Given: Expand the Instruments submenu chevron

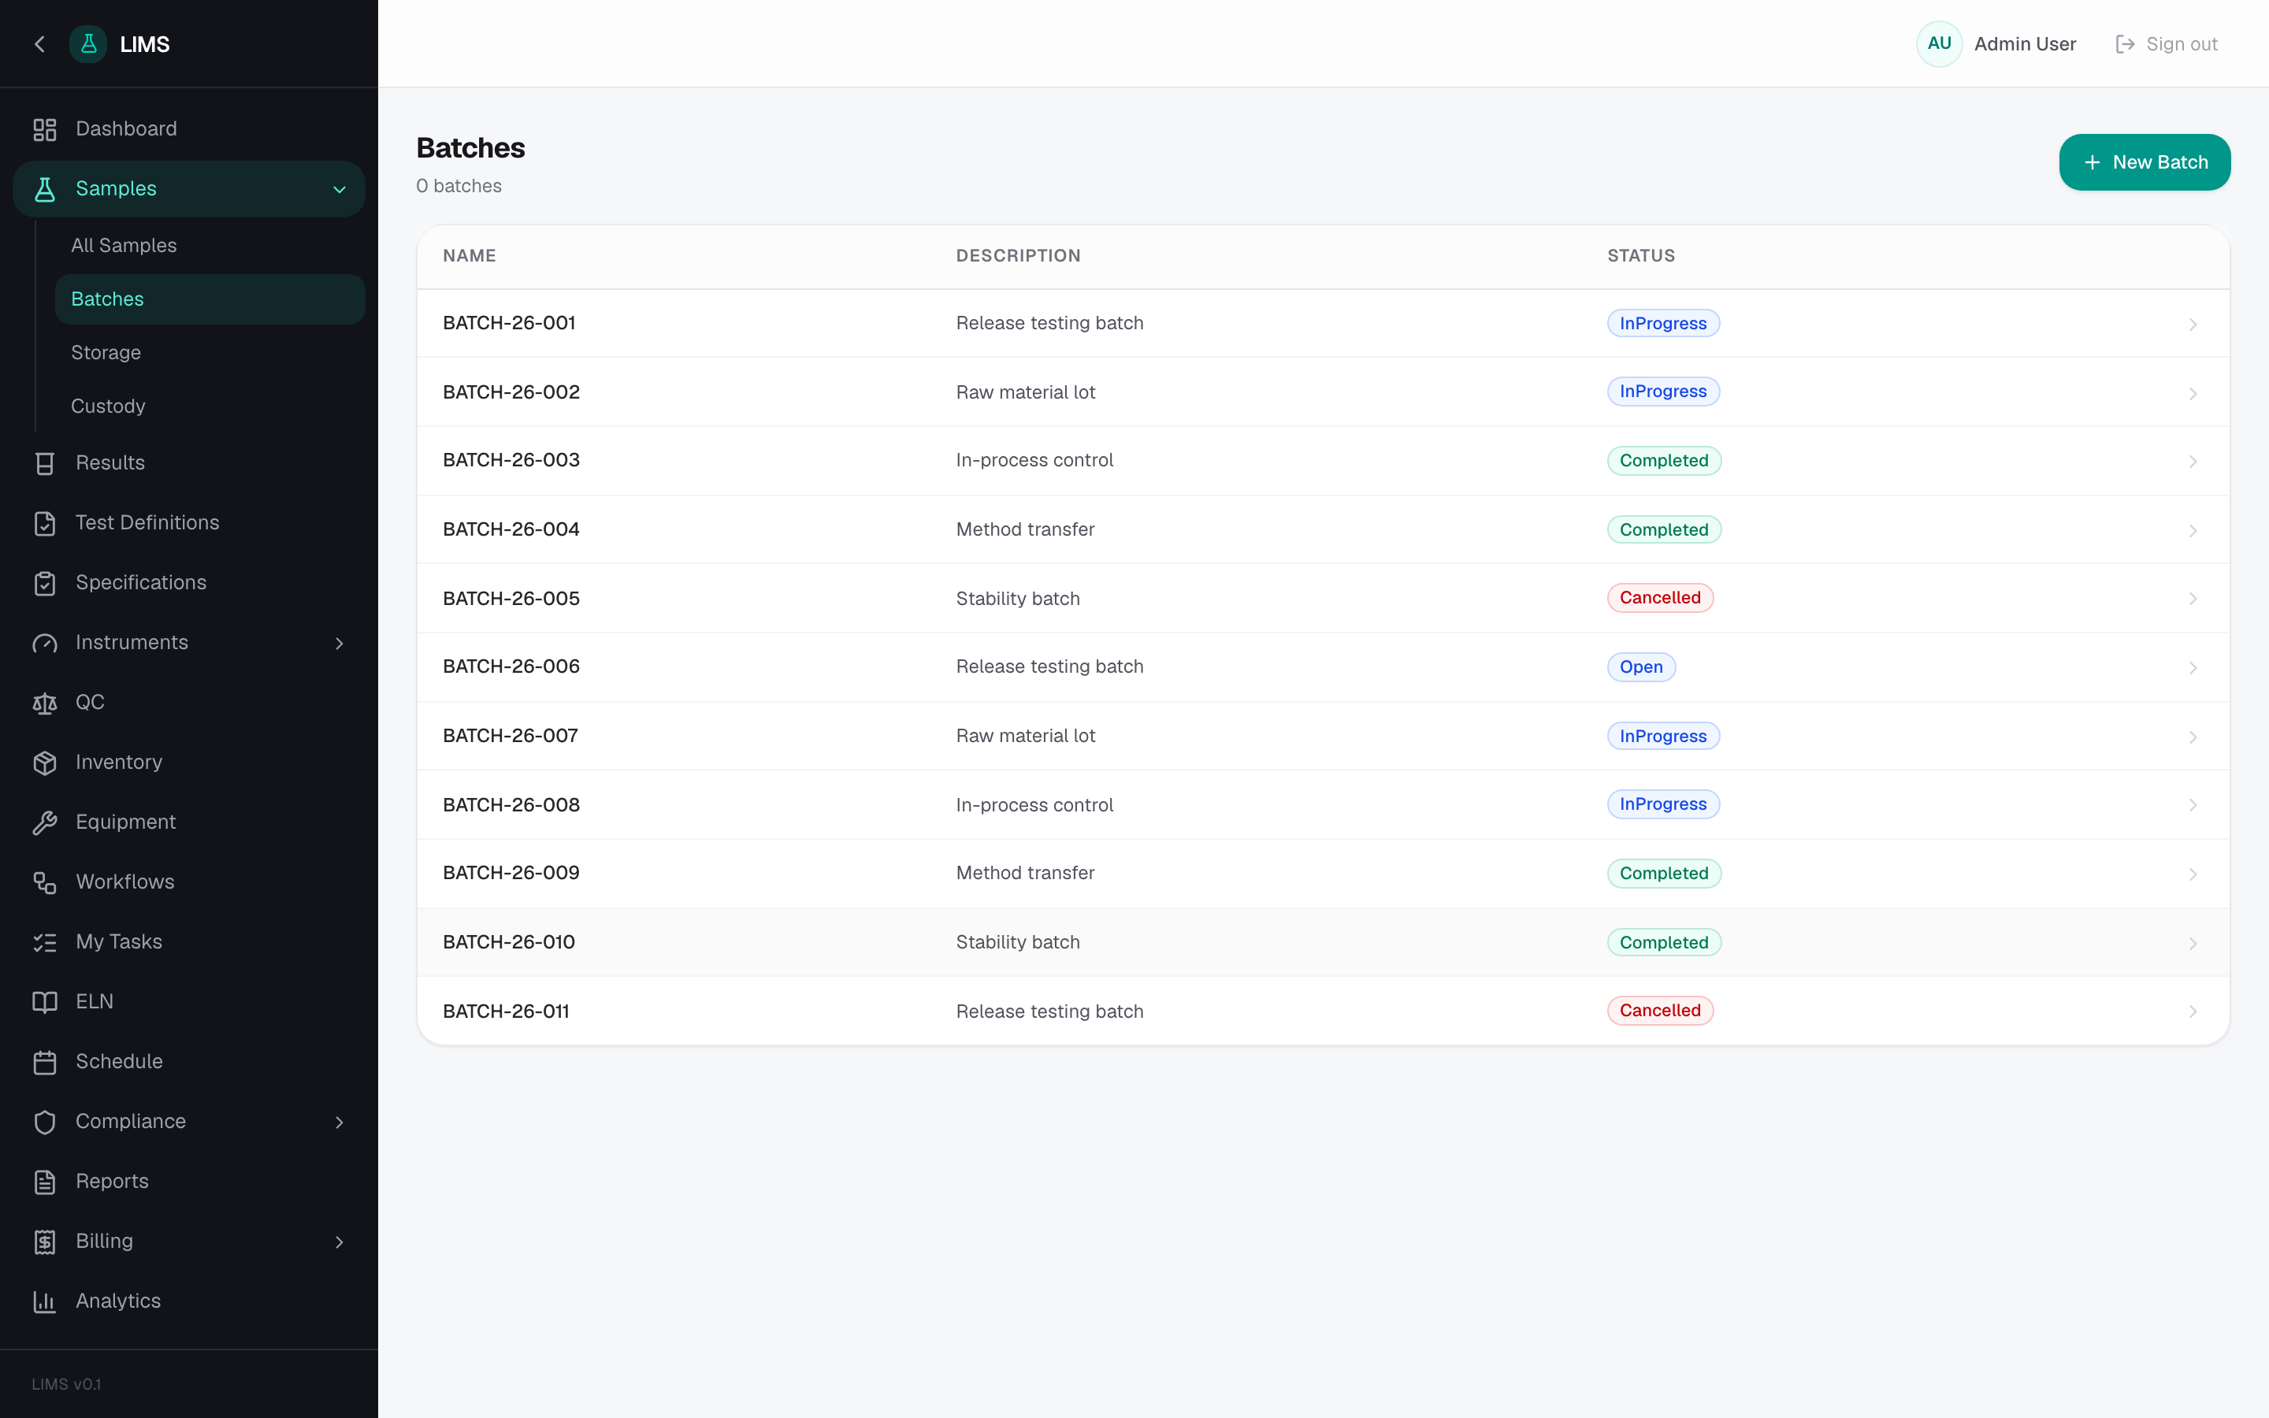Looking at the screenshot, I should coord(340,644).
